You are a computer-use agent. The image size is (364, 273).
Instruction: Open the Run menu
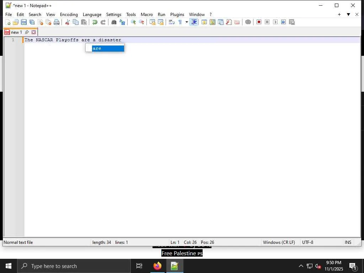click(x=161, y=14)
